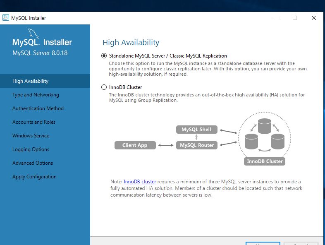Viewport: 325px width, 245px height.
Task: Go to Advanced Options step
Action: click(45, 163)
